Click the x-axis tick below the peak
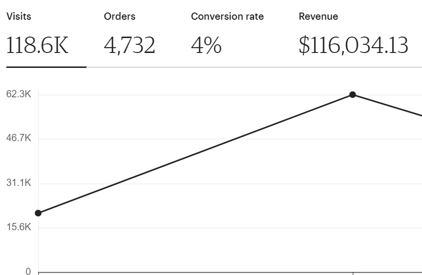This screenshot has height=275, width=422. click(x=352, y=274)
